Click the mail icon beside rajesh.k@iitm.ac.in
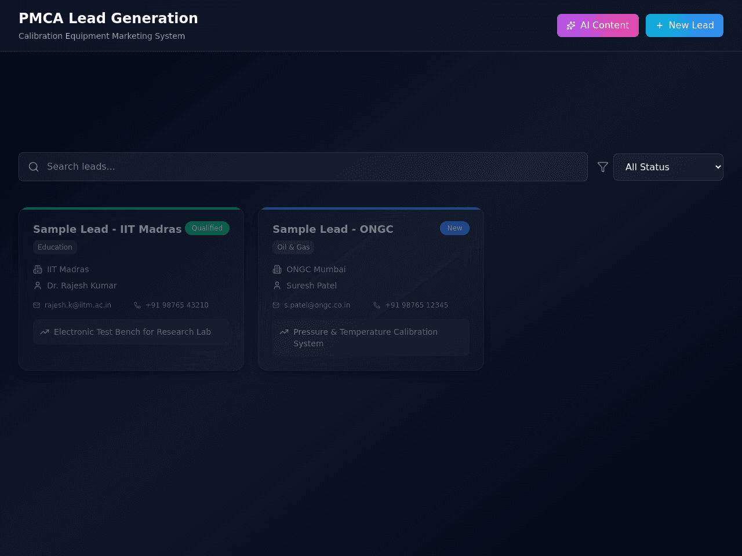 point(37,305)
